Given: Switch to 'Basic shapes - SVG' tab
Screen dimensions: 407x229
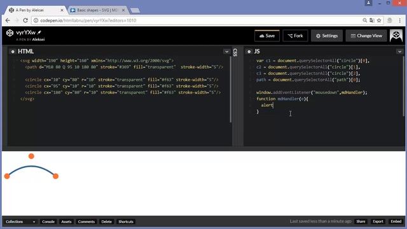Looking at the screenshot, I should click(97, 10).
